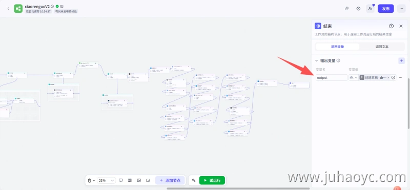The height and width of the screenshot is (190, 410).
Task: Click the auto-layout grid icon in toolbar
Action: pyautogui.click(x=130, y=180)
